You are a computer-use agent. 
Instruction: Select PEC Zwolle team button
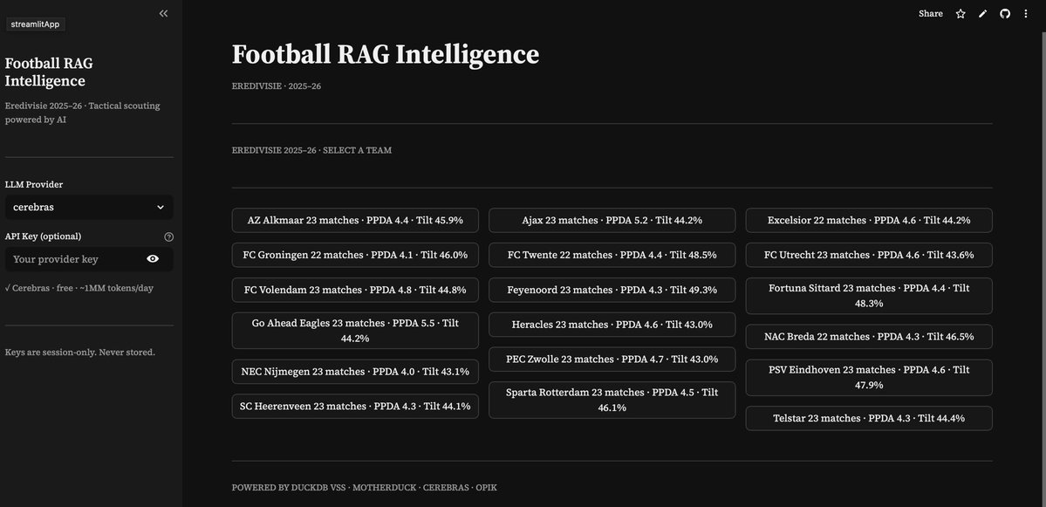612,359
